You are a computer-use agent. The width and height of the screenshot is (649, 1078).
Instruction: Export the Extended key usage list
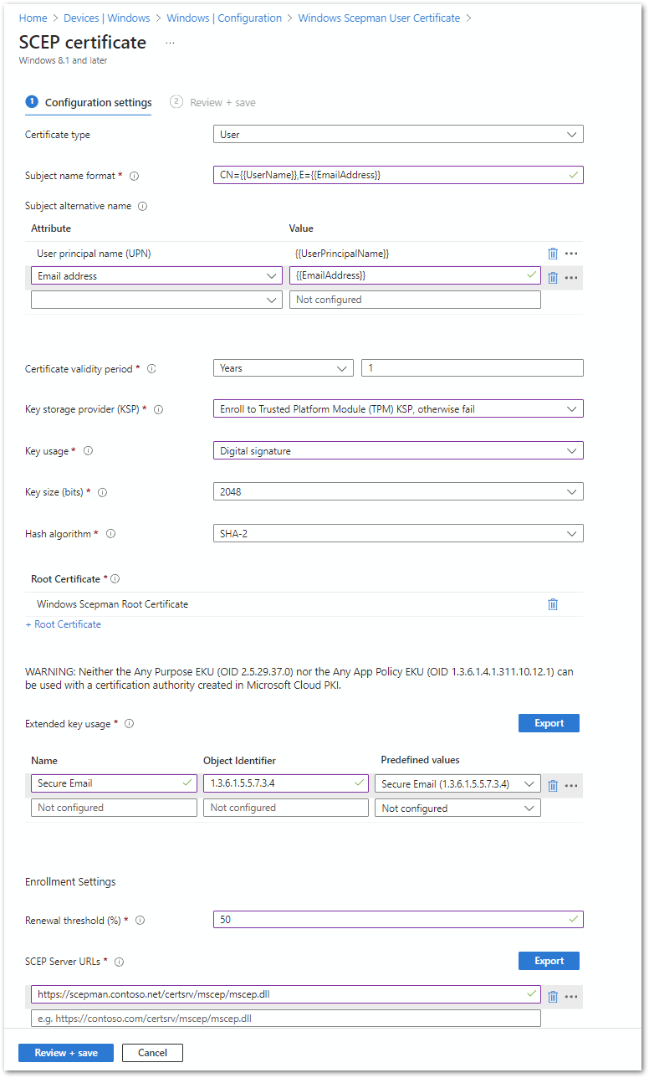[x=549, y=723]
